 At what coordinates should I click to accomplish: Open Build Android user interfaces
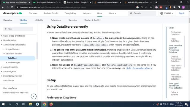click(x=16, y=93)
